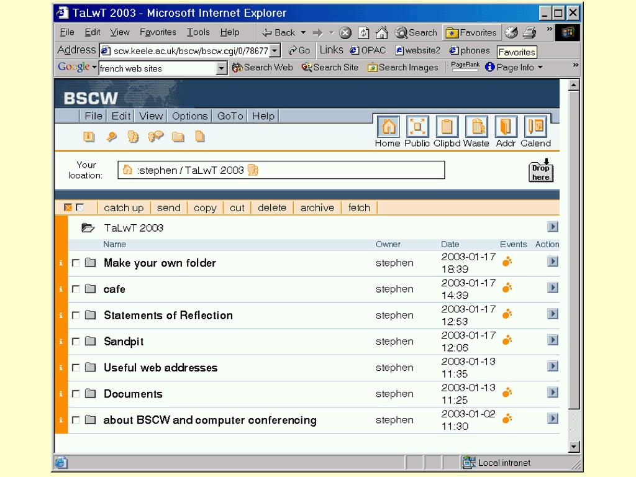Open the Addr address book icon
Image resolution: width=636 pixels, height=477 pixels.
(506, 127)
